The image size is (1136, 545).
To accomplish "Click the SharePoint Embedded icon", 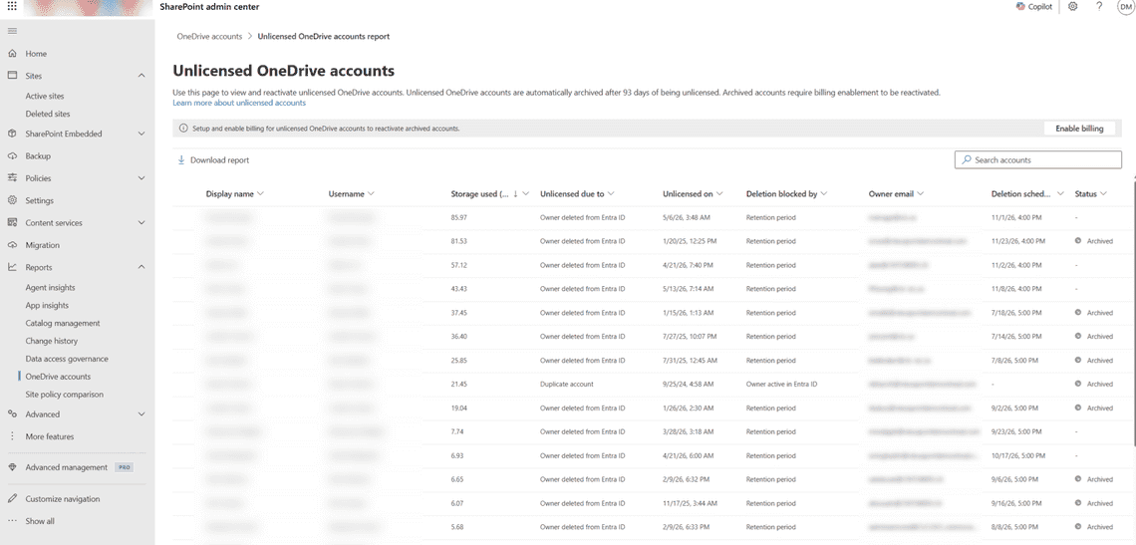I will pos(12,134).
